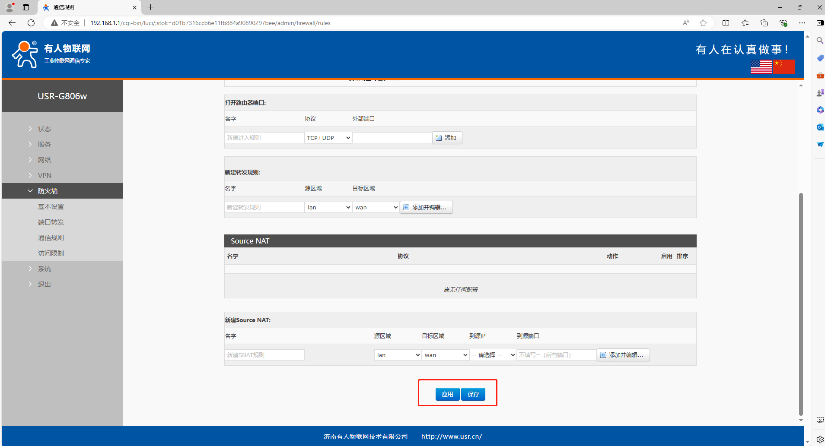Click the China flag language icon

pyautogui.click(x=784, y=67)
